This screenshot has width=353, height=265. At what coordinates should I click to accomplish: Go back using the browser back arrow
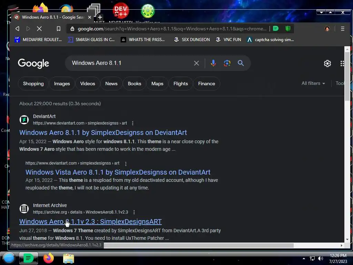pos(17,29)
